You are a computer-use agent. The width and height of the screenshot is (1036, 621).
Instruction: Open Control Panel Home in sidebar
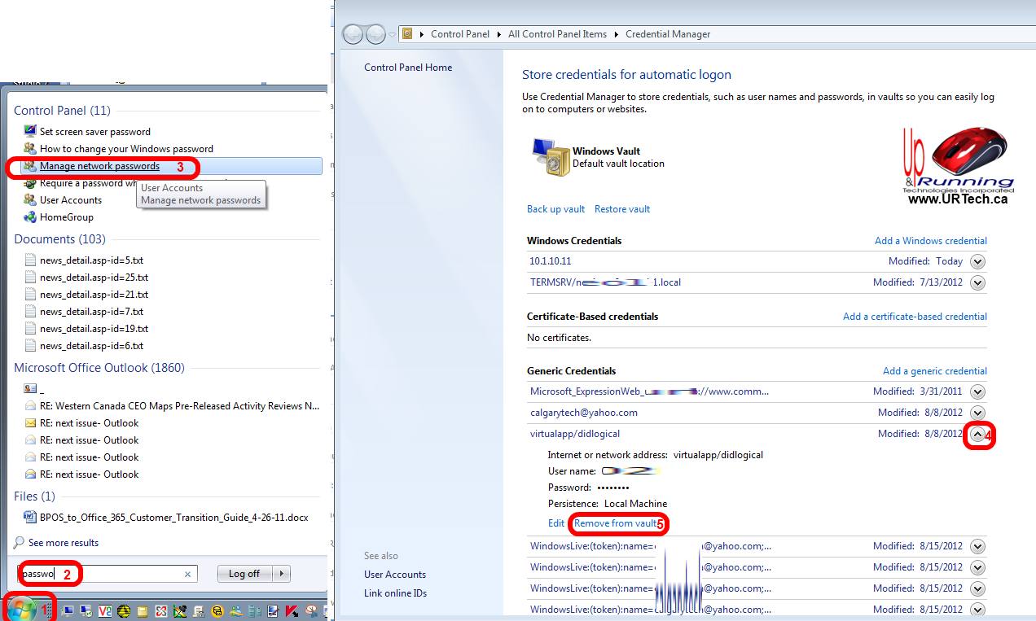pyautogui.click(x=408, y=68)
